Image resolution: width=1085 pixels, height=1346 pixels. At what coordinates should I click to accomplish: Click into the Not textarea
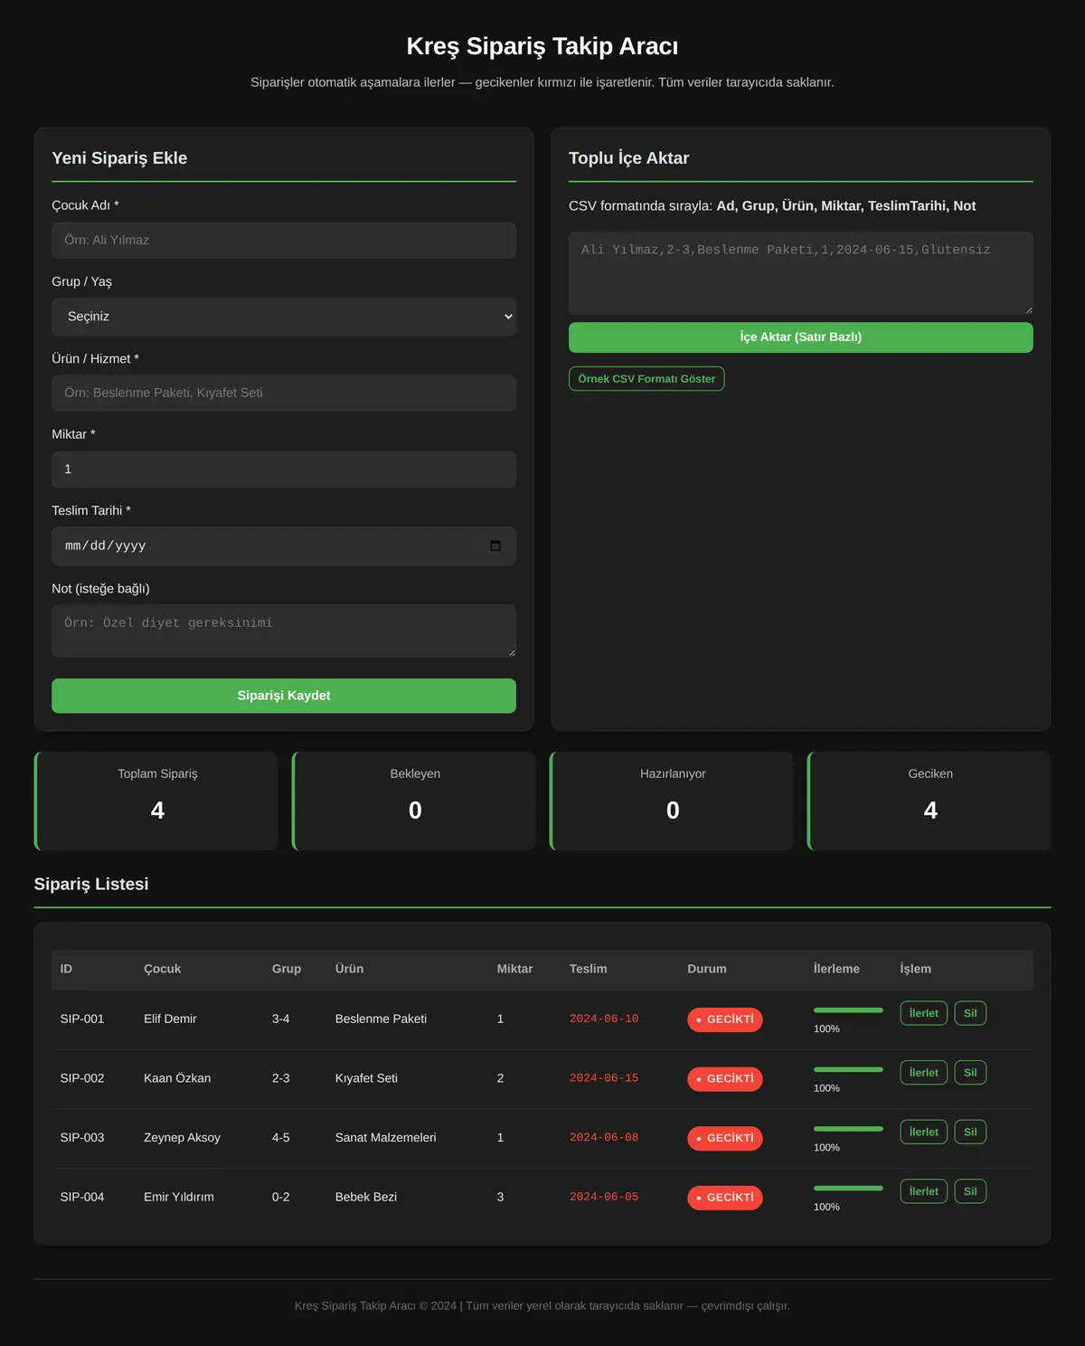coord(284,630)
